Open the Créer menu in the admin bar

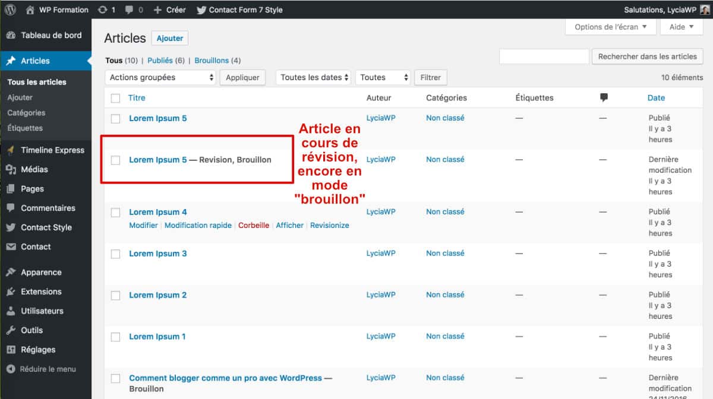tap(171, 9)
